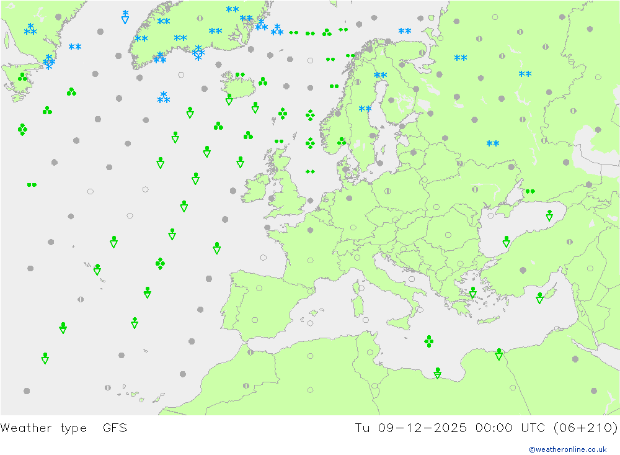Select the heavy rain symbol south of Italy

point(428,341)
